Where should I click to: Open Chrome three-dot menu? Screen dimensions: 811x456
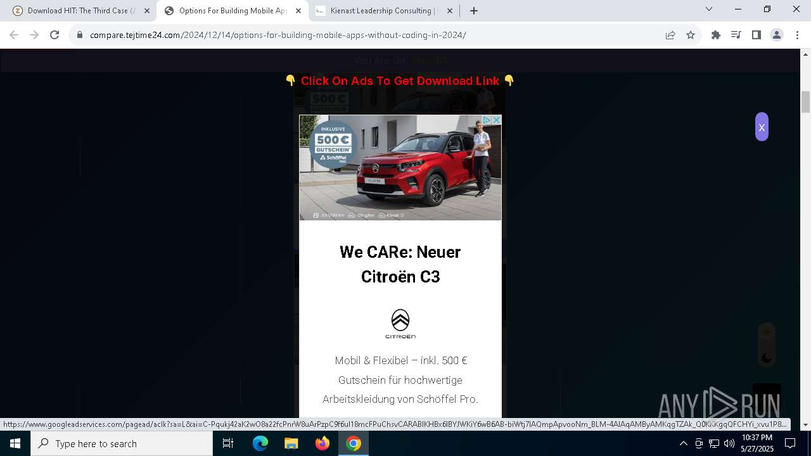(797, 35)
